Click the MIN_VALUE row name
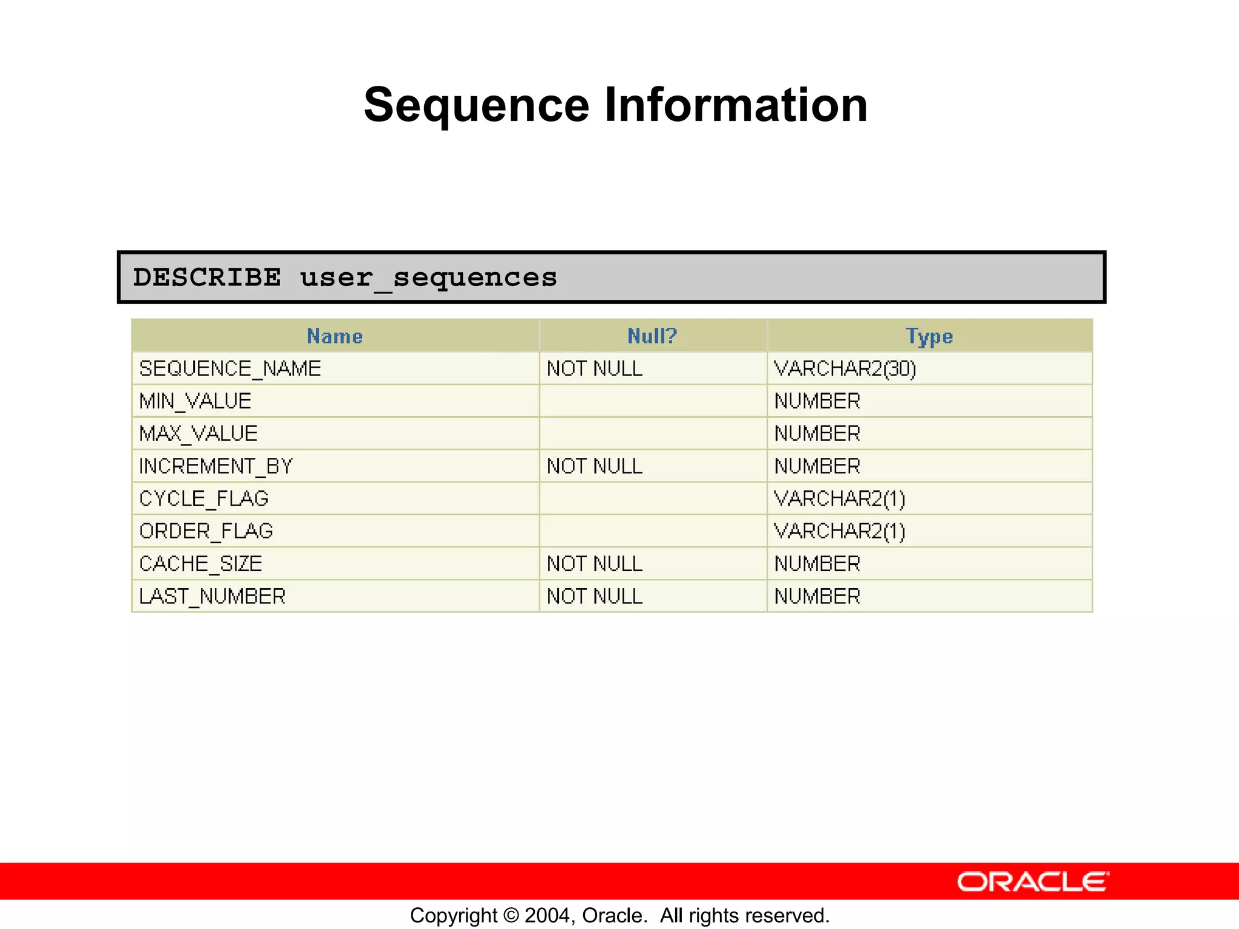 click(x=195, y=402)
